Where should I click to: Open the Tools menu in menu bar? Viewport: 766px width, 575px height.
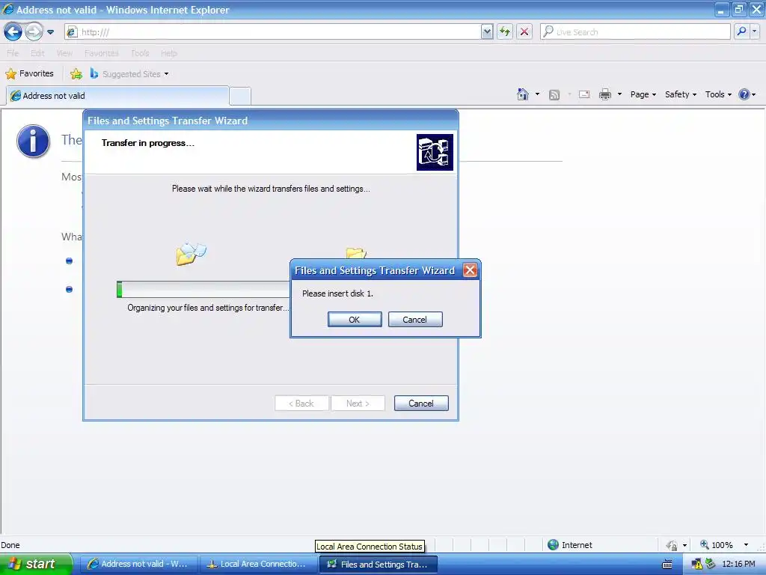coord(140,53)
